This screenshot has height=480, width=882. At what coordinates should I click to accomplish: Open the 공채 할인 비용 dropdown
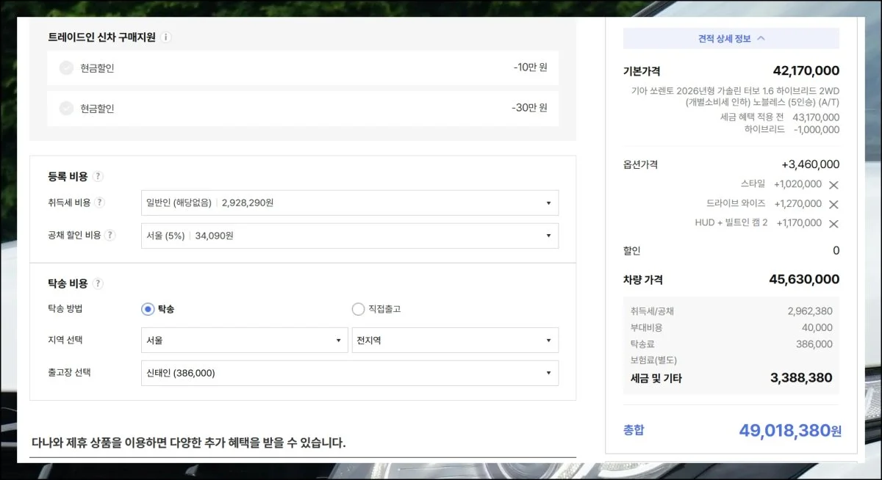349,236
